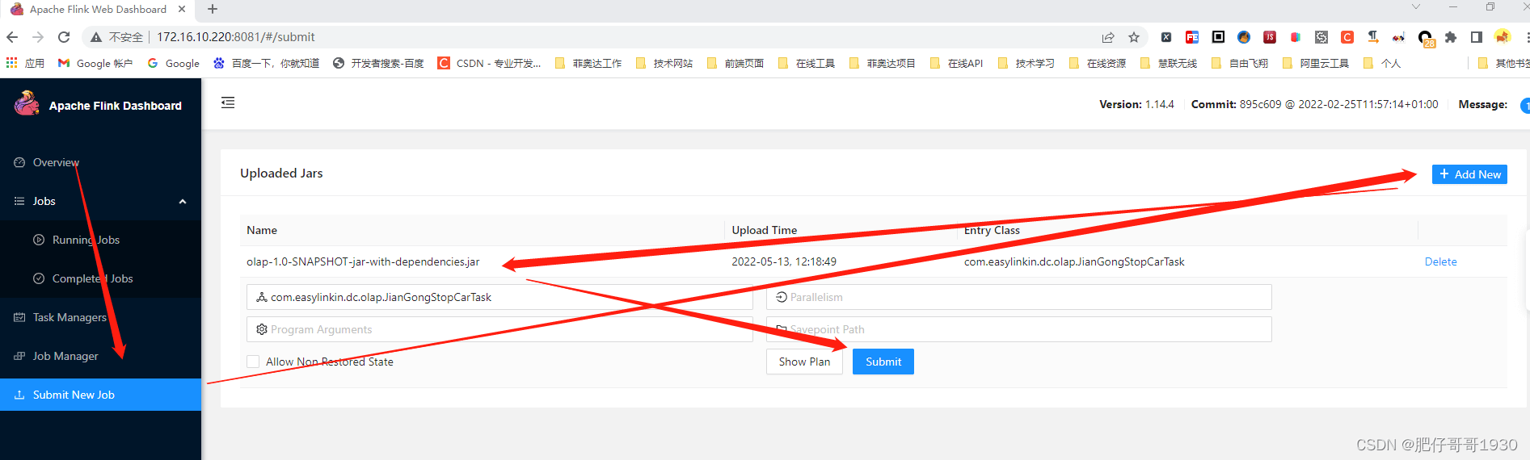
Task: Select the Apache Flink Web Dashboard tab
Action: pyautogui.click(x=97, y=10)
